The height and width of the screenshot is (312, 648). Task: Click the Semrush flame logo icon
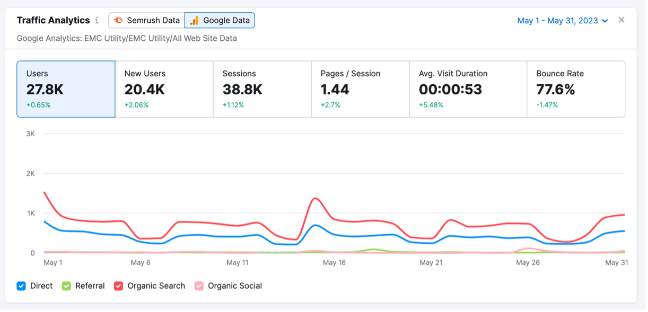(x=118, y=21)
